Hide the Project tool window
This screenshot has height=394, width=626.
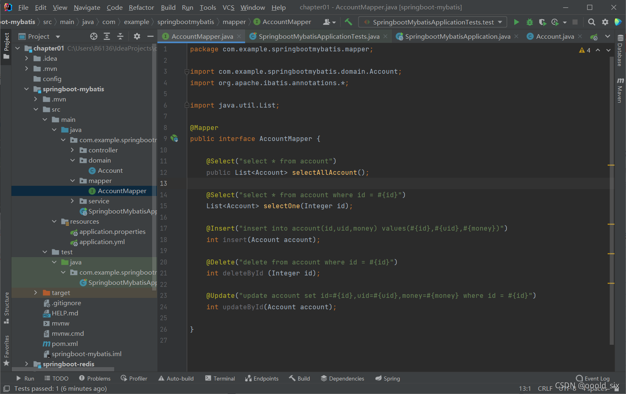150,36
